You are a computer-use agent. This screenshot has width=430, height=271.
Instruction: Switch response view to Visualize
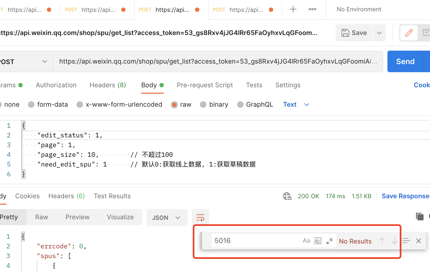click(120, 217)
